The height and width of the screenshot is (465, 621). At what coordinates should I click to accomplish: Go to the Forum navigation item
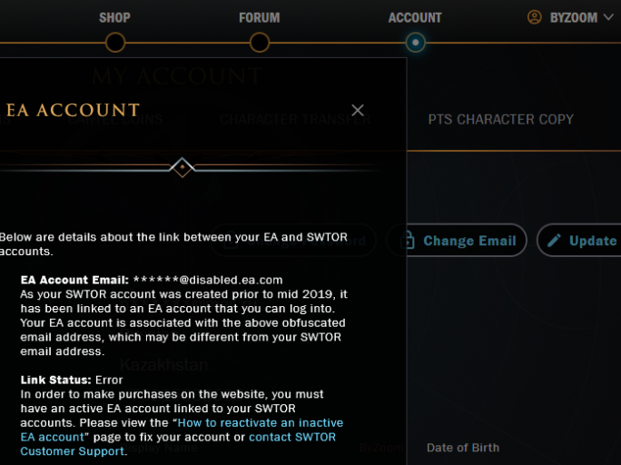coord(260,17)
